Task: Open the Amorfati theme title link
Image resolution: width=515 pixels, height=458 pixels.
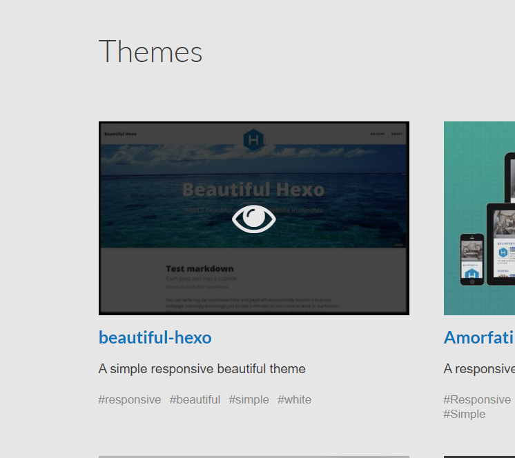Action: click(479, 337)
